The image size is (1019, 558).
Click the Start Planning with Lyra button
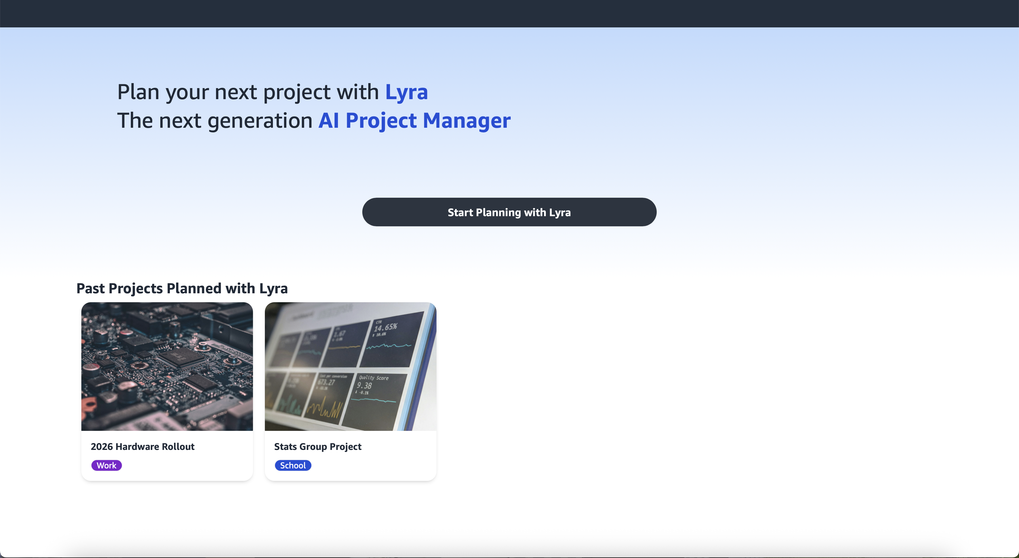pos(509,212)
